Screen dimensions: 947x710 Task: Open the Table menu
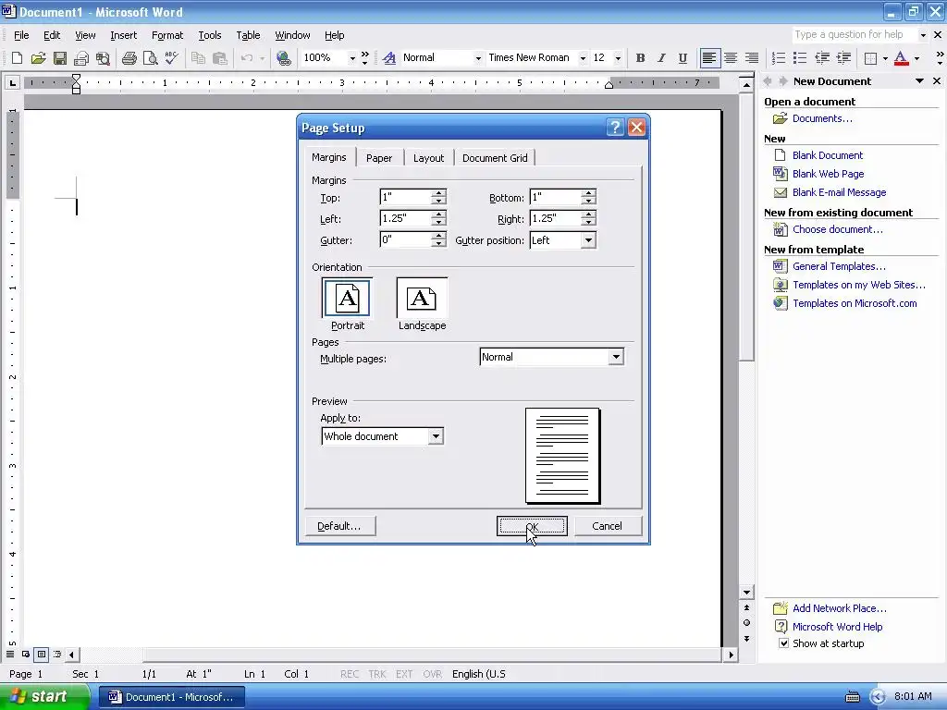click(x=248, y=35)
